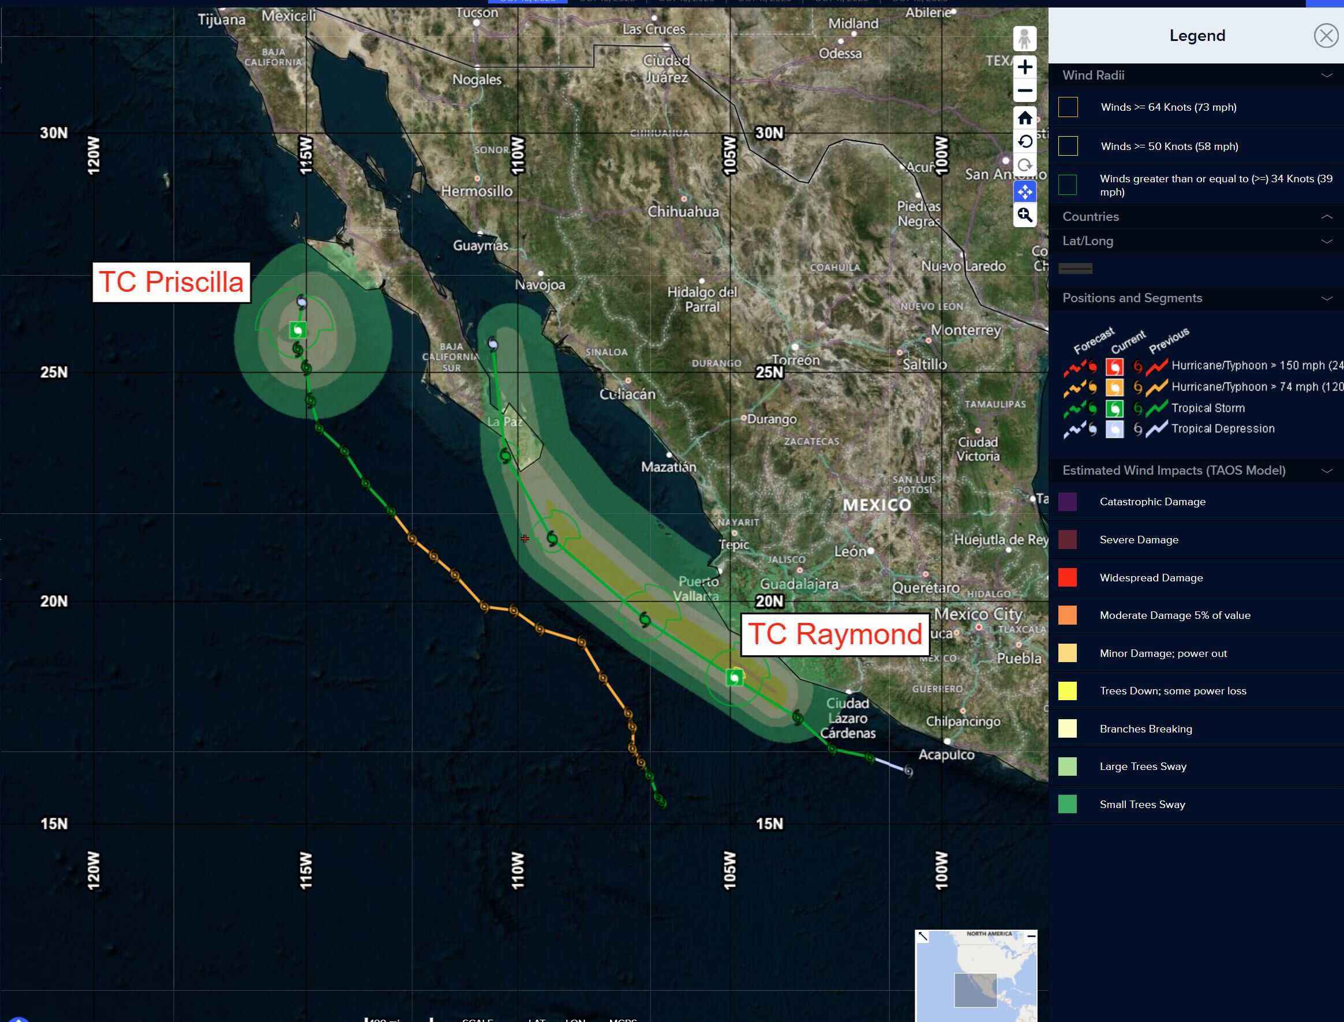Minimize the North America overview map
Viewport: 1344px width, 1022px height.
[x=1031, y=936]
